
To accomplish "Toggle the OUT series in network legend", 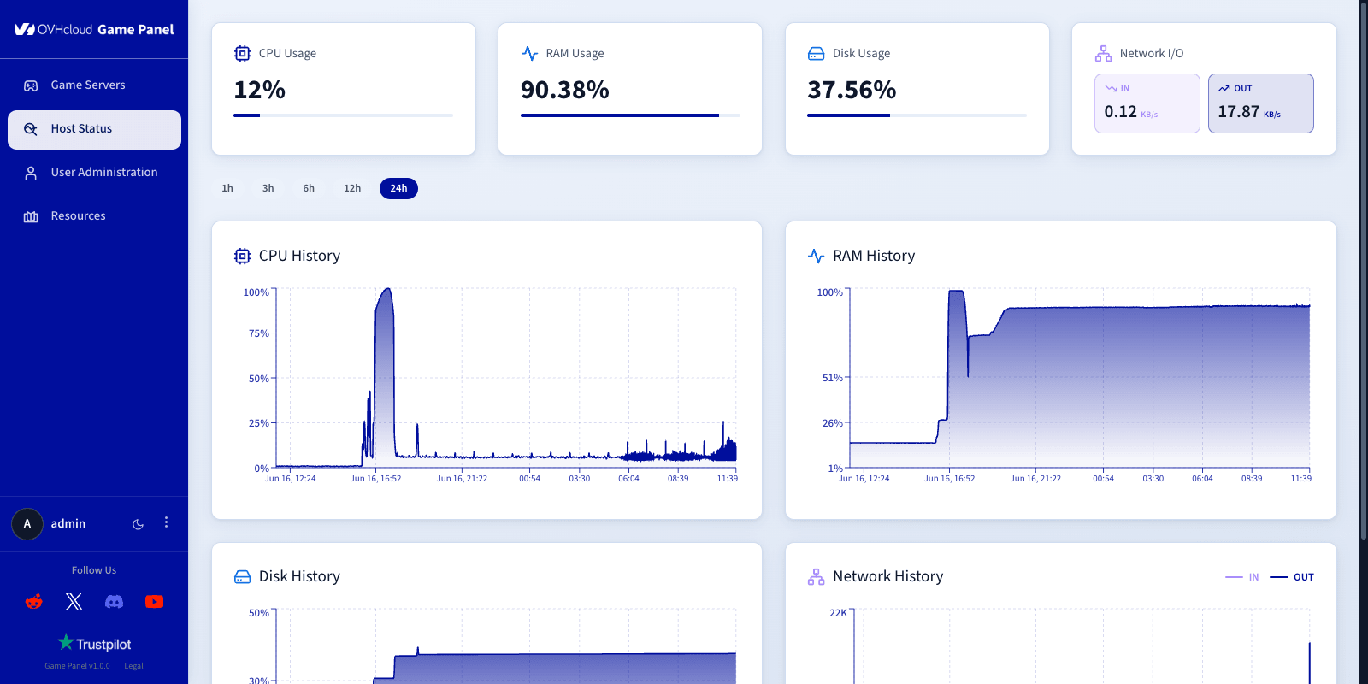I will pyautogui.click(x=1292, y=577).
